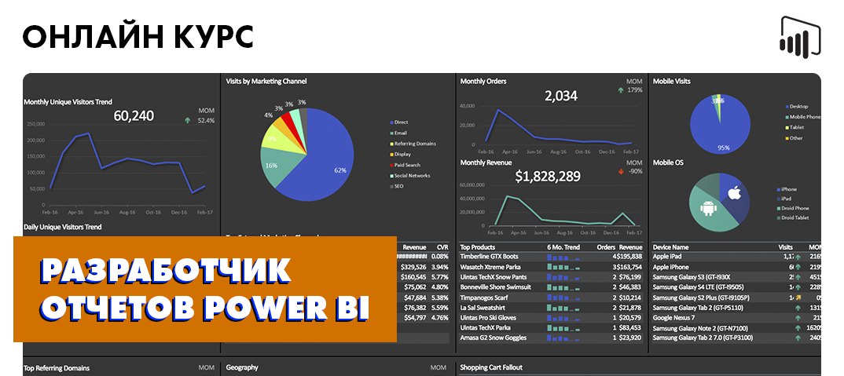
Task: Click the Device Name column header
Action: [670, 247]
